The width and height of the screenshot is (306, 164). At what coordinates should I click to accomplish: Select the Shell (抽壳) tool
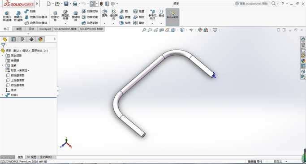click(125, 23)
